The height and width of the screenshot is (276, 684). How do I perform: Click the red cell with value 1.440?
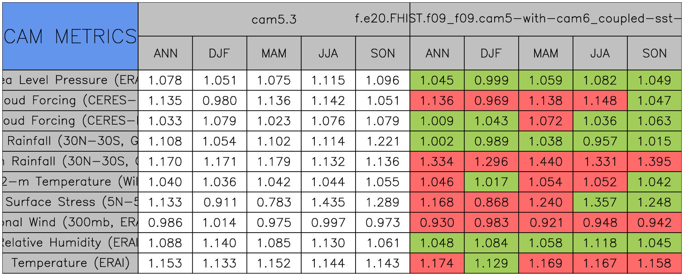coord(546,162)
